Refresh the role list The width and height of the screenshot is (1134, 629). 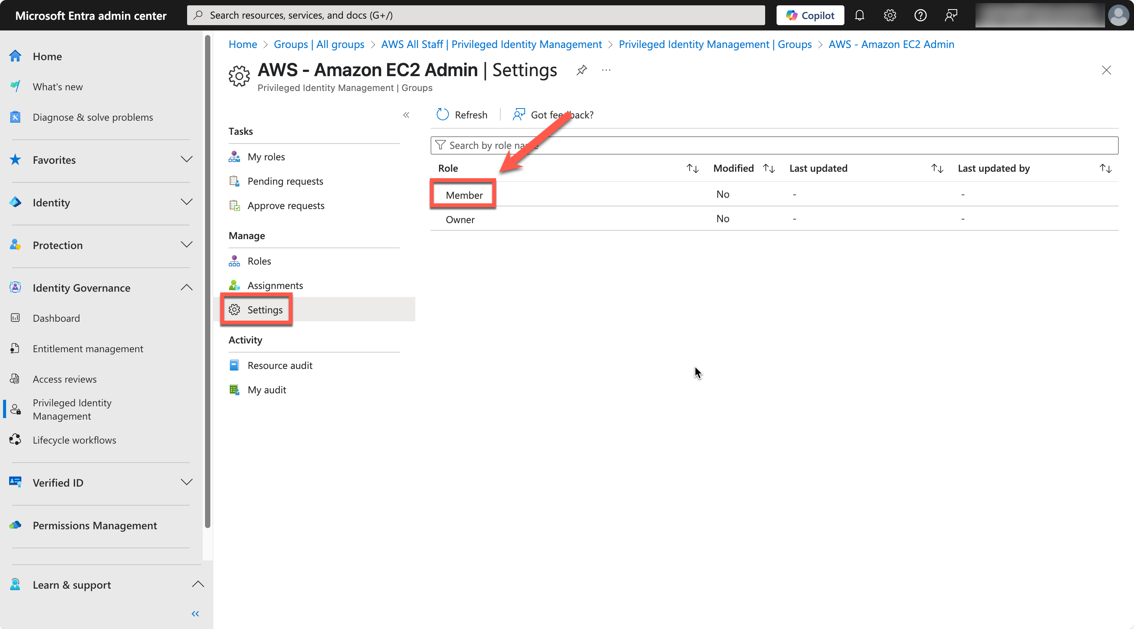462,114
